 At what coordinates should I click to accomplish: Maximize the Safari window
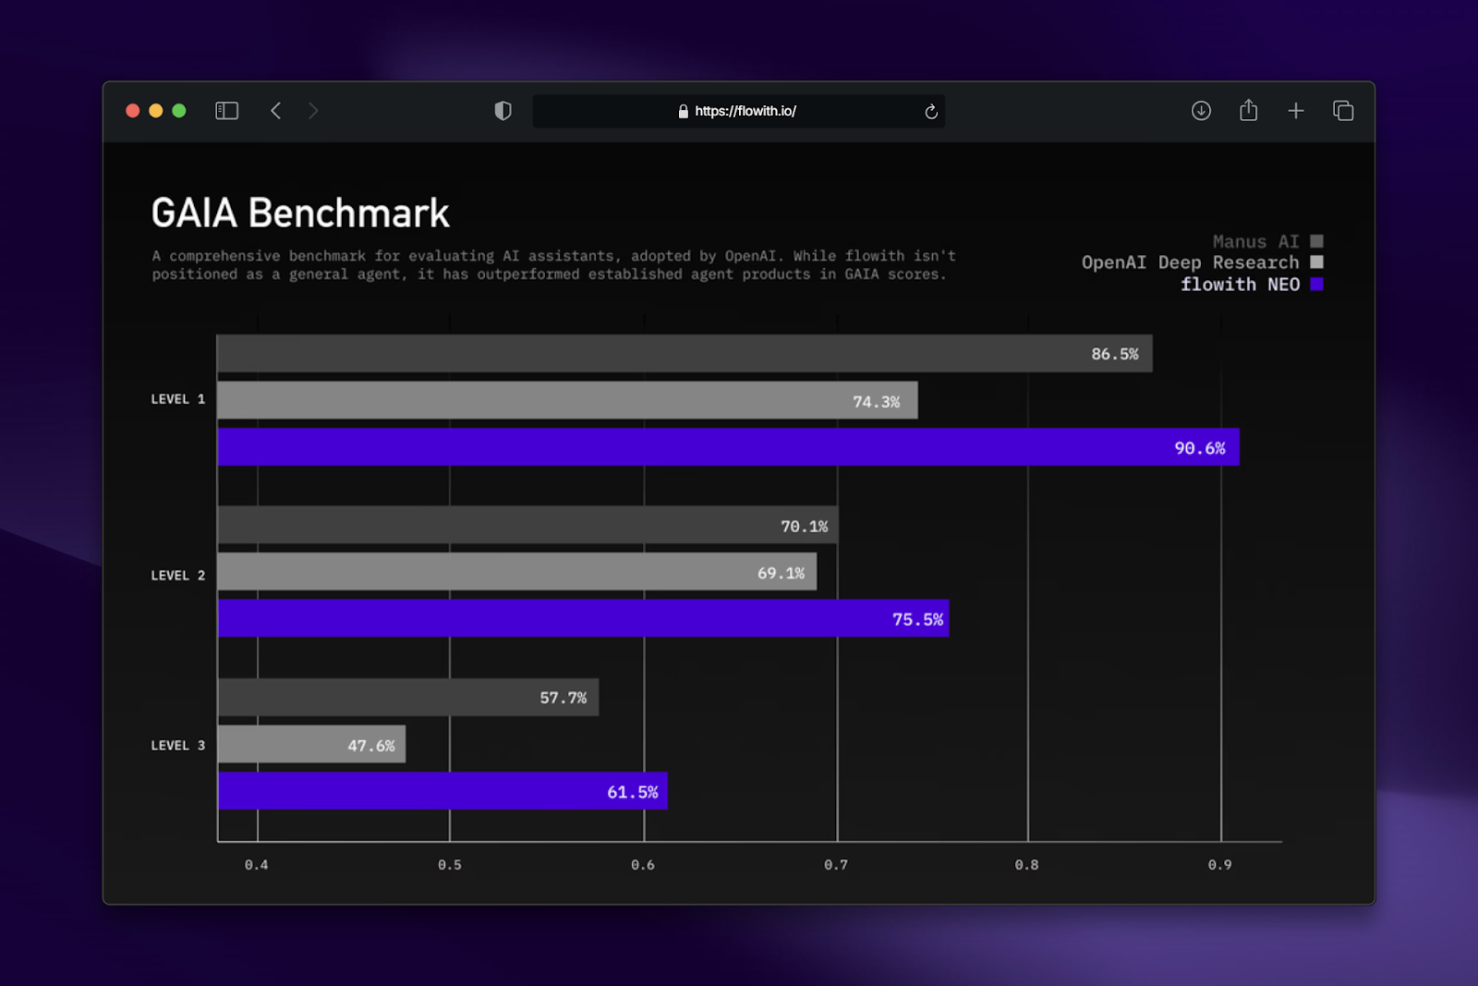(179, 111)
